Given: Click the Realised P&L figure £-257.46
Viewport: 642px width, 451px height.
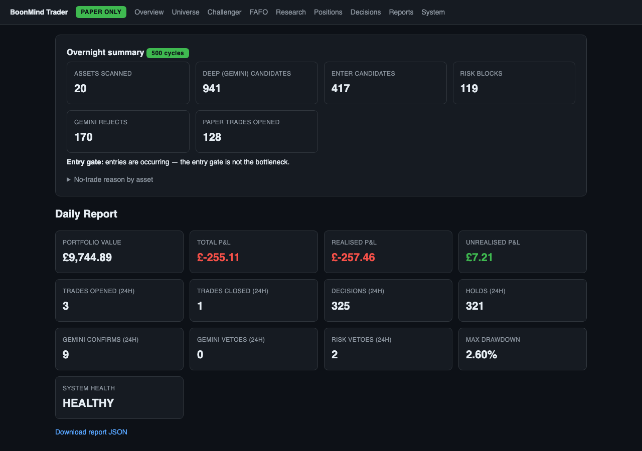Looking at the screenshot, I should [x=353, y=258].
